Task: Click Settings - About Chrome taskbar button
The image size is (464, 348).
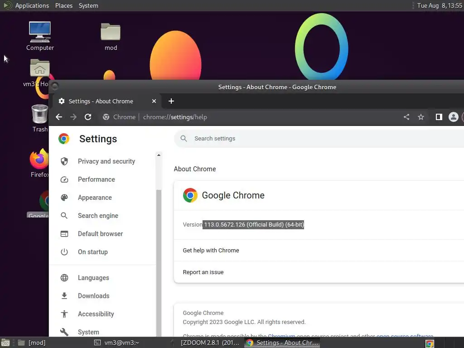Action: (x=282, y=343)
